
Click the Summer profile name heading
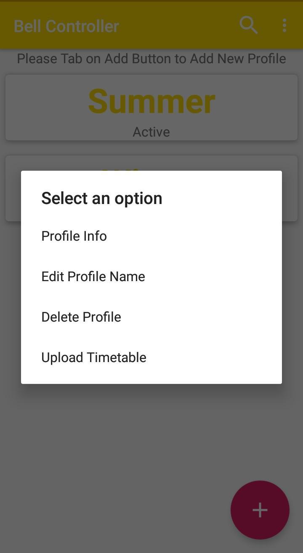click(151, 101)
